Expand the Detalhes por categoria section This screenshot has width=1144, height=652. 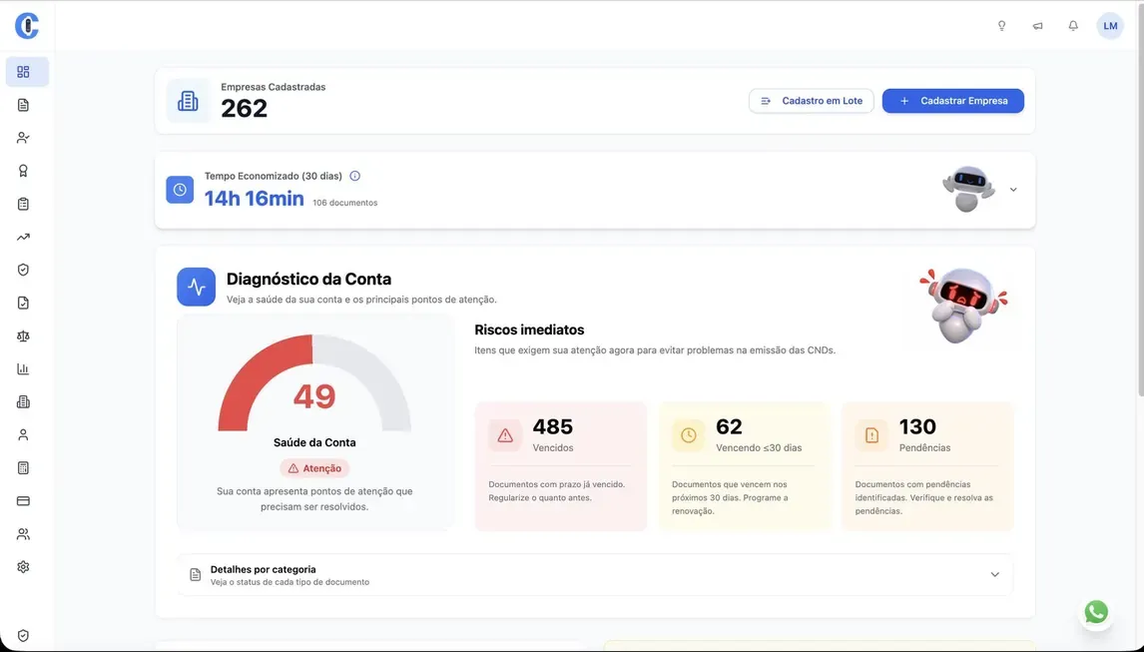coord(595,574)
